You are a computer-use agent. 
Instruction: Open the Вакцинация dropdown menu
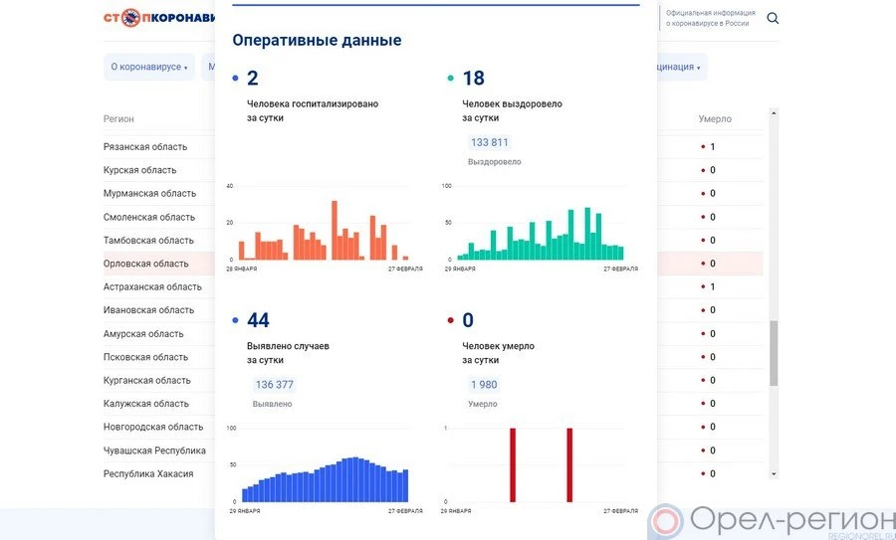[677, 68]
